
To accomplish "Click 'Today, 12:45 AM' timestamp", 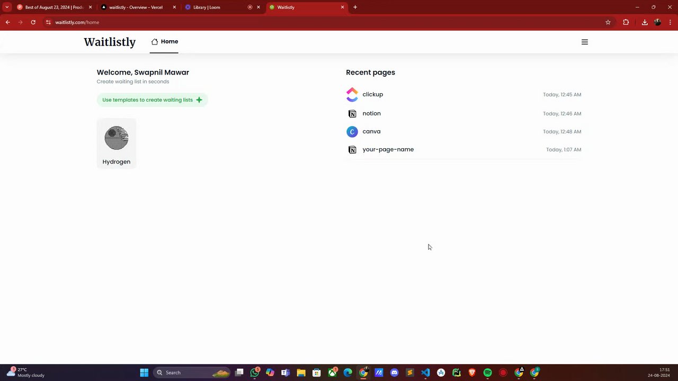I will tap(562, 95).
